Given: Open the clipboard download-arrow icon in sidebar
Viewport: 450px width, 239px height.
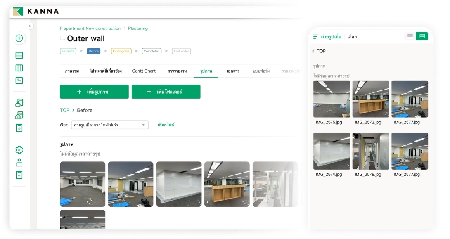Looking at the screenshot, I should pos(19,128).
